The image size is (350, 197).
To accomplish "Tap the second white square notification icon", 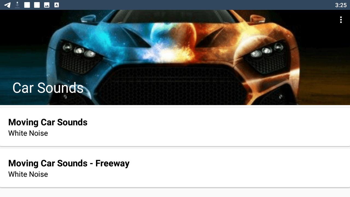I will point(37,5).
